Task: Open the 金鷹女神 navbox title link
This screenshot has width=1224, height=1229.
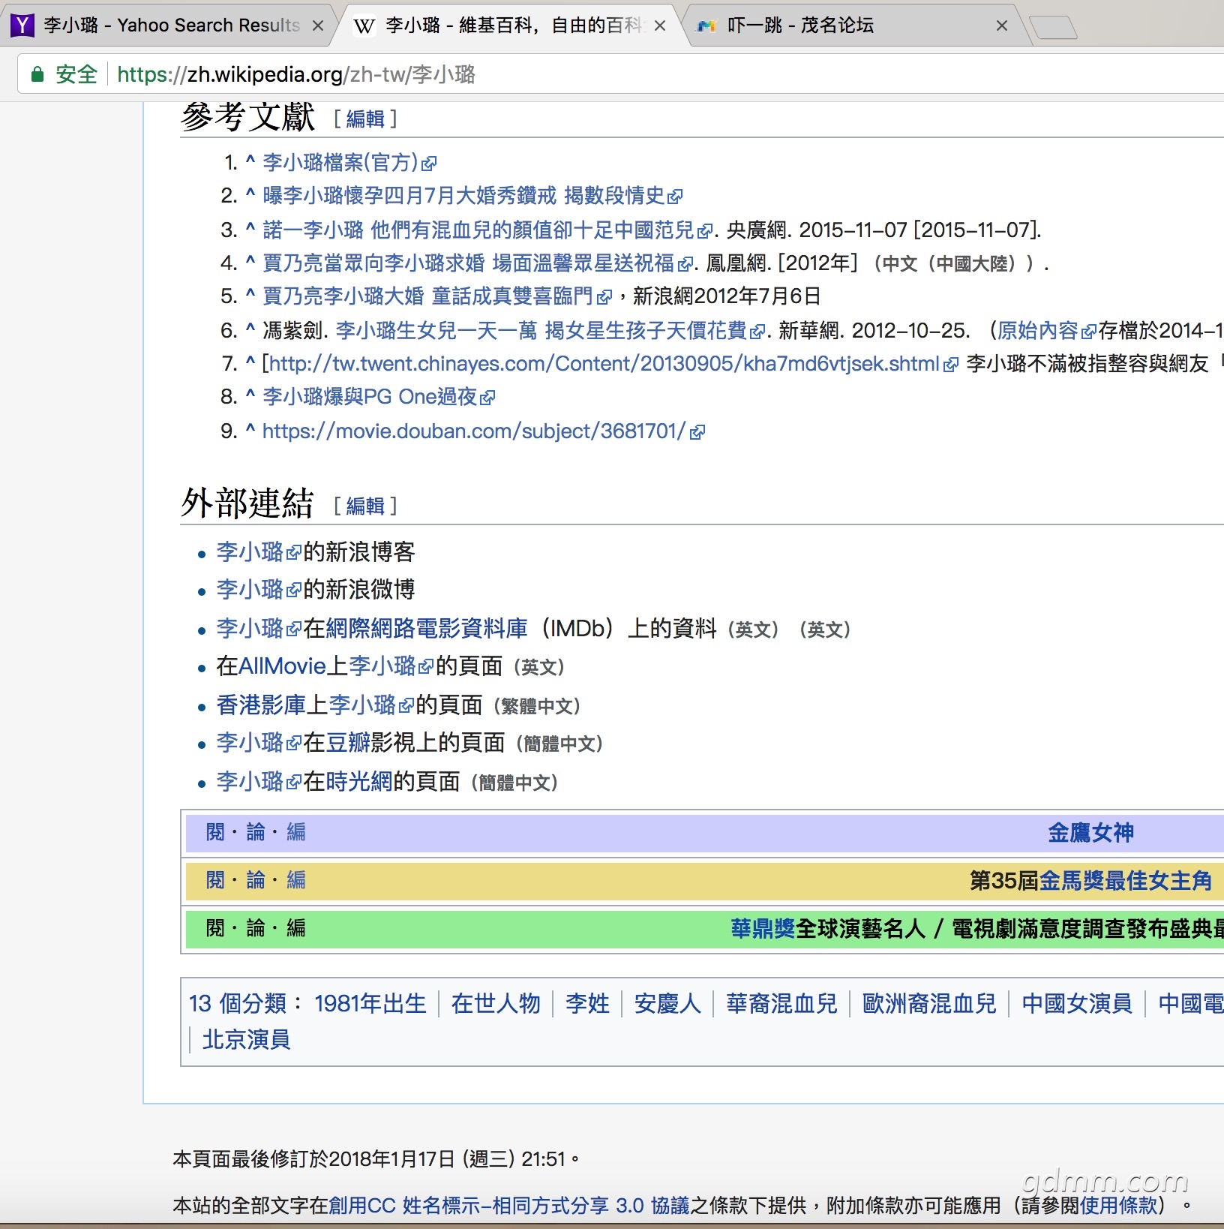Action: tap(1090, 833)
